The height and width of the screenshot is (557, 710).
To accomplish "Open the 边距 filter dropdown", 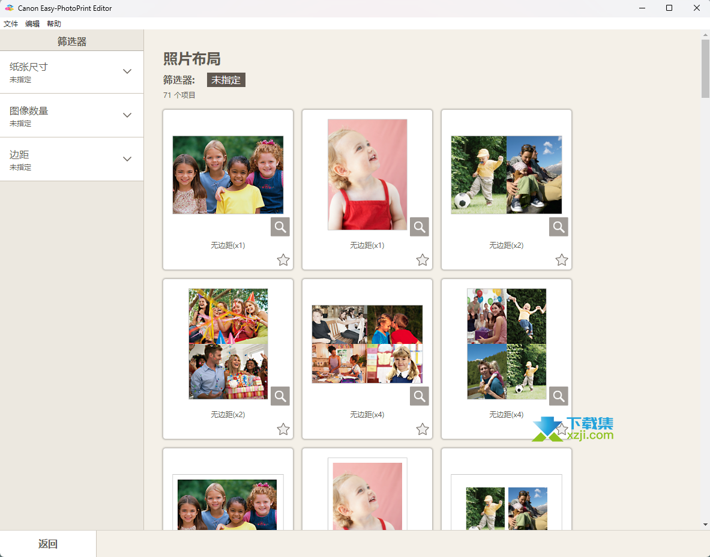I will pos(71,160).
